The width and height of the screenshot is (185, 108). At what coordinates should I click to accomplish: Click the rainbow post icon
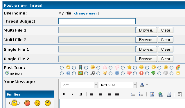point(178,67)
